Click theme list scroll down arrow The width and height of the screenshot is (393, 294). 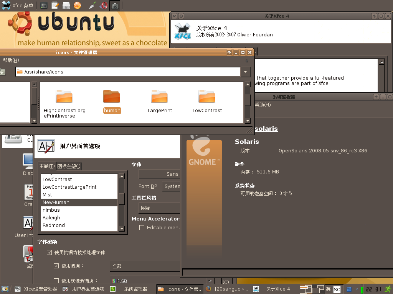click(x=122, y=229)
